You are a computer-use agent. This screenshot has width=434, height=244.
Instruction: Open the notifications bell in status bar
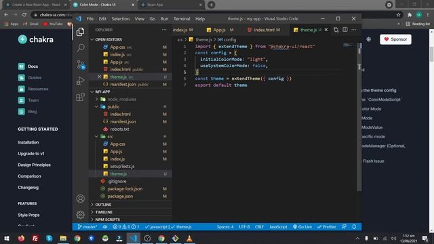(354, 227)
